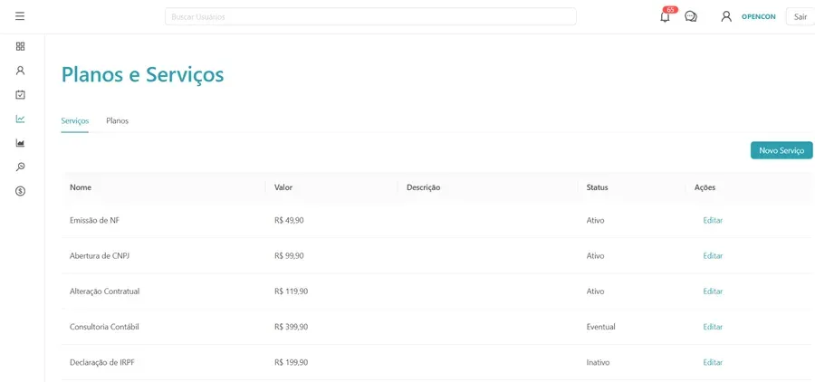Open the area chart reports icon in sidebar
The image size is (815, 382).
coord(20,143)
